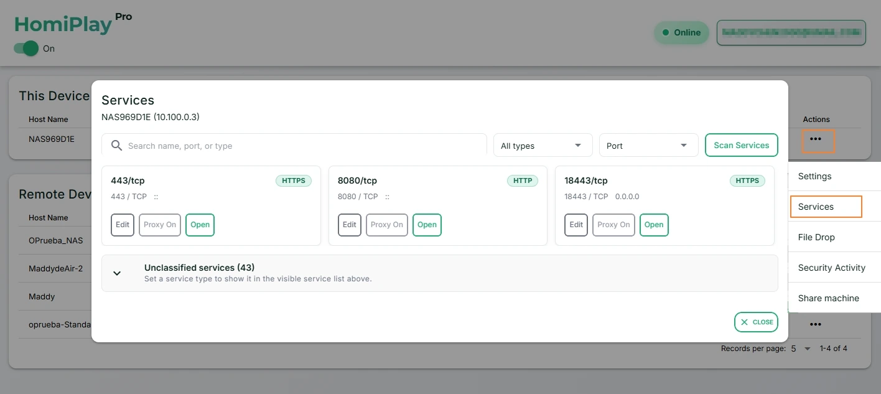Toggle Proxy On for 18443/tcp service

613,225
